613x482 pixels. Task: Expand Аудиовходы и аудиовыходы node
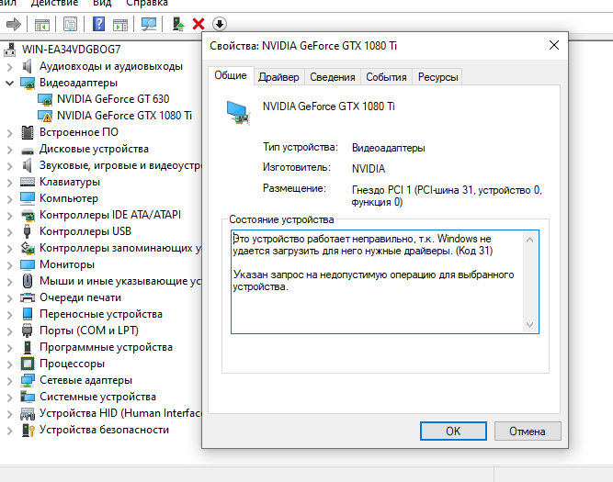coord(10,67)
